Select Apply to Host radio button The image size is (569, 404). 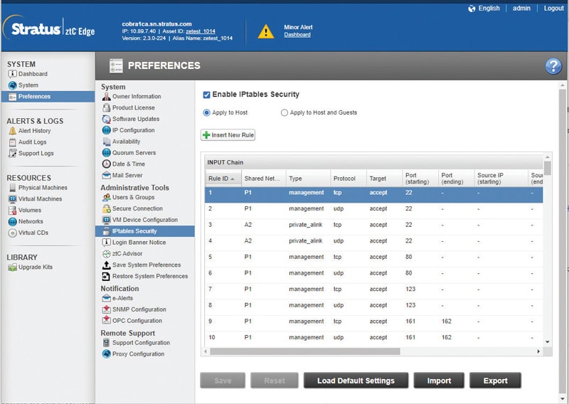[x=206, y=113]
